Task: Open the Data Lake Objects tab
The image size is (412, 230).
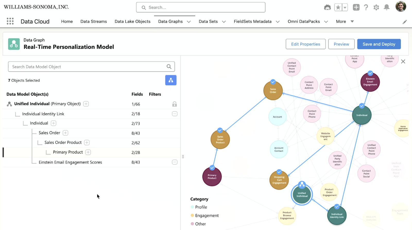Action: pos(132,21)
